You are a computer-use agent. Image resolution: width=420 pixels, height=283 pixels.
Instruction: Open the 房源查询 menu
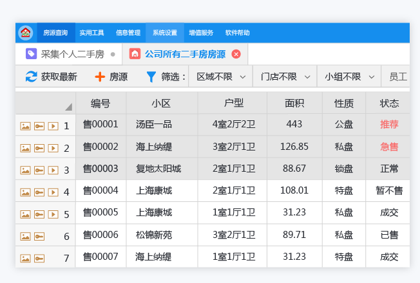point(55,33)
